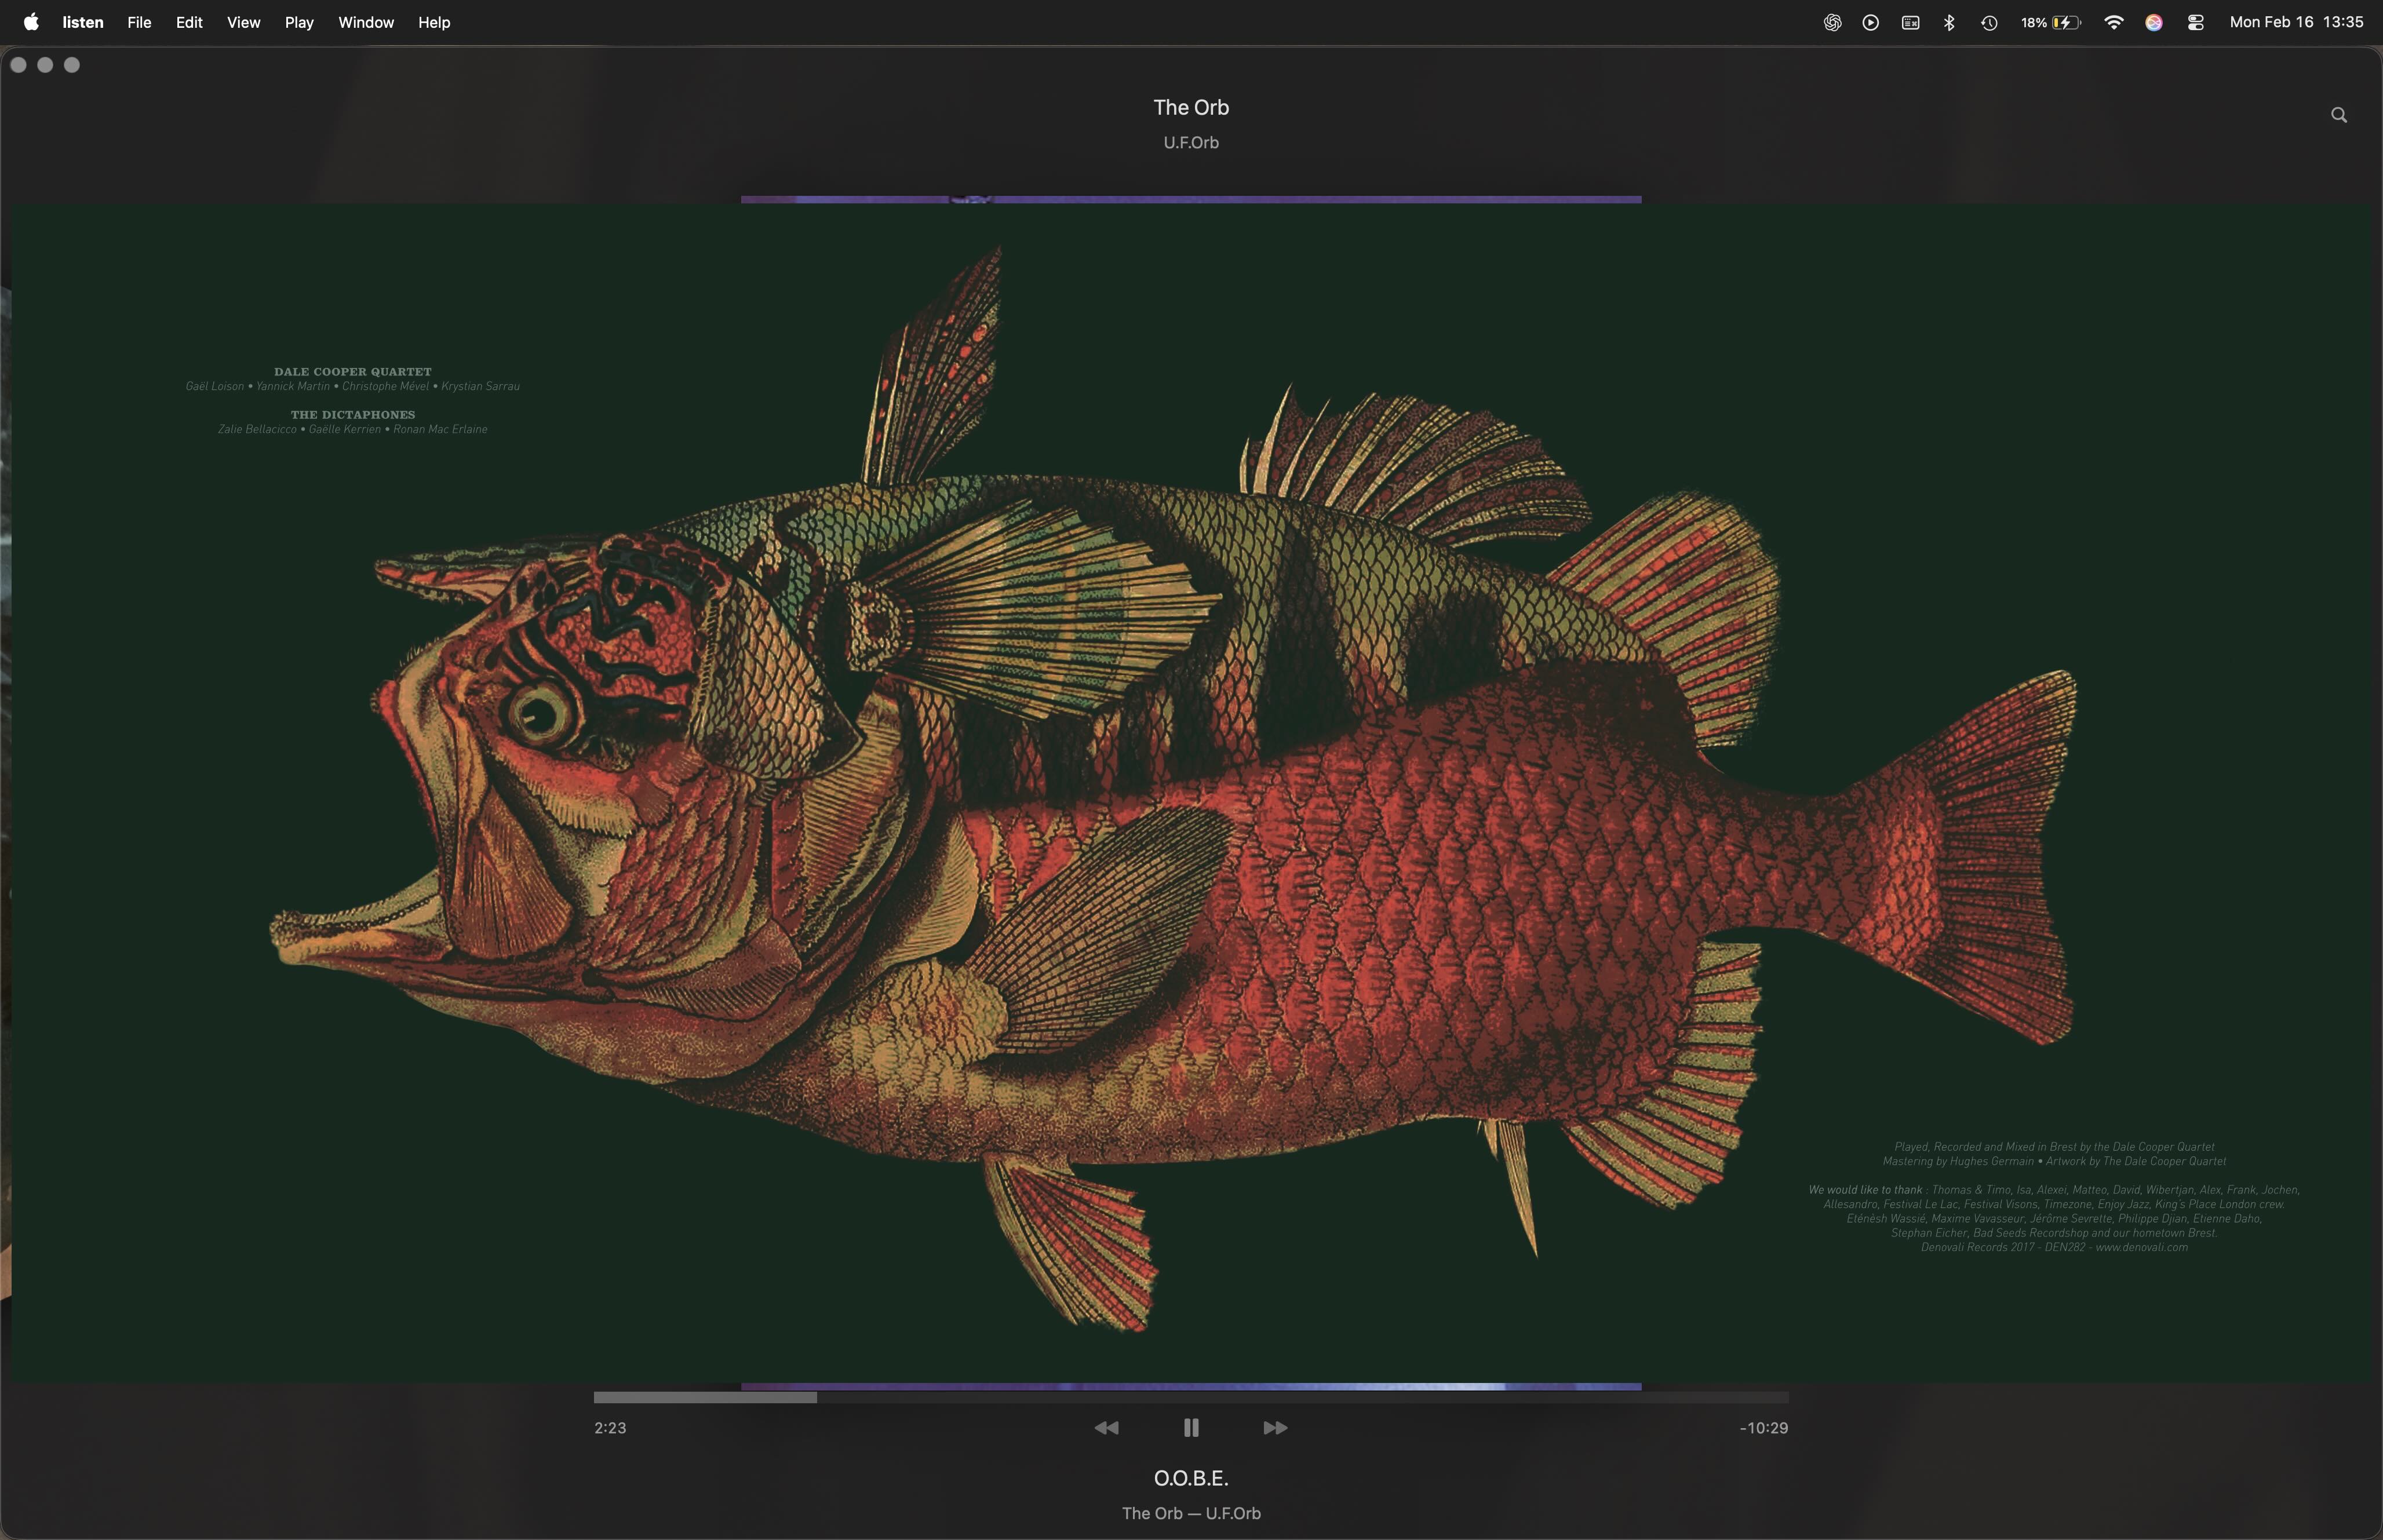Open the ChatGPT menu bar icon
The height and width of the screenshot is (1540, 2383).
coord(1832,22)
